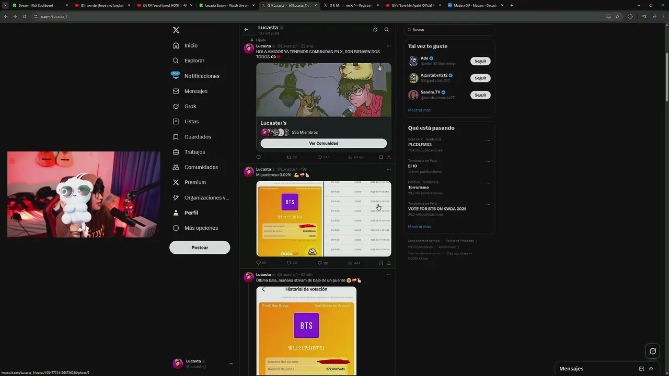Click the floating Grok button at bottom right

point(652,351)
